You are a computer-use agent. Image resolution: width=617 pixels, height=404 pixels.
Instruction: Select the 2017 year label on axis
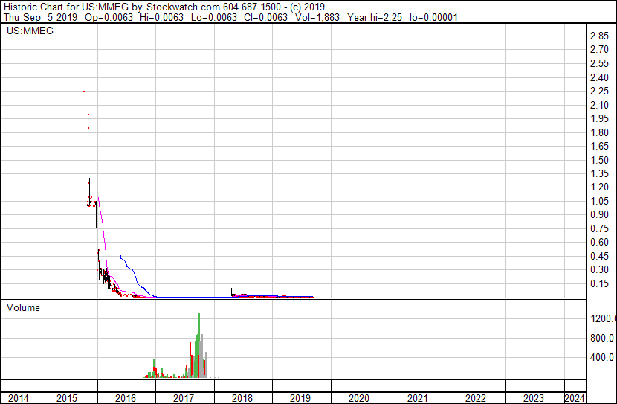point(184,398)
